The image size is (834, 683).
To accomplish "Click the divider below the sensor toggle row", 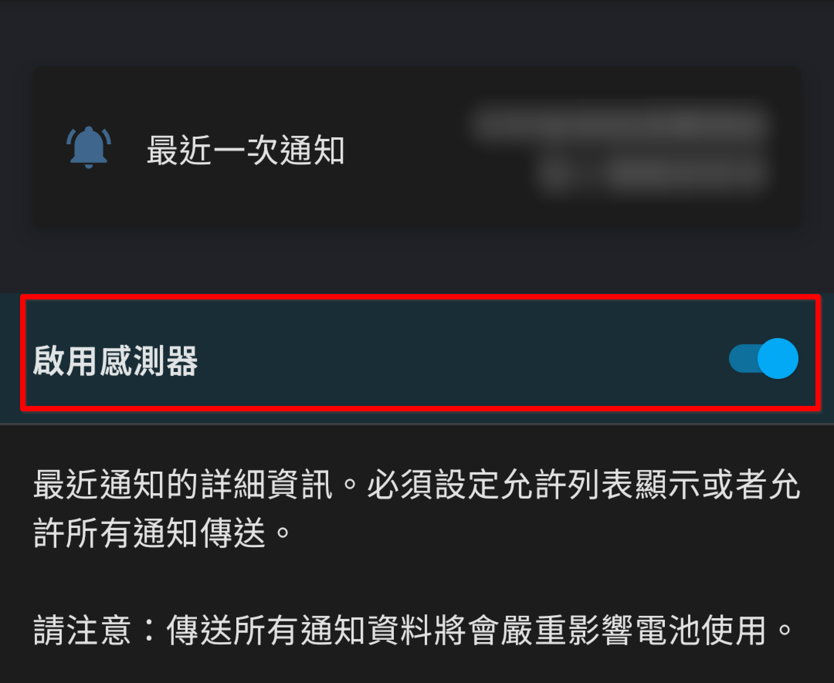I will click(417, 424).
